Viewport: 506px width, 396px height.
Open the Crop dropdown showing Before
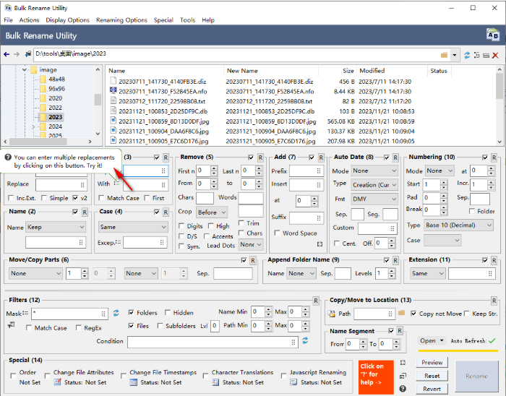click(x=212, y=212)
